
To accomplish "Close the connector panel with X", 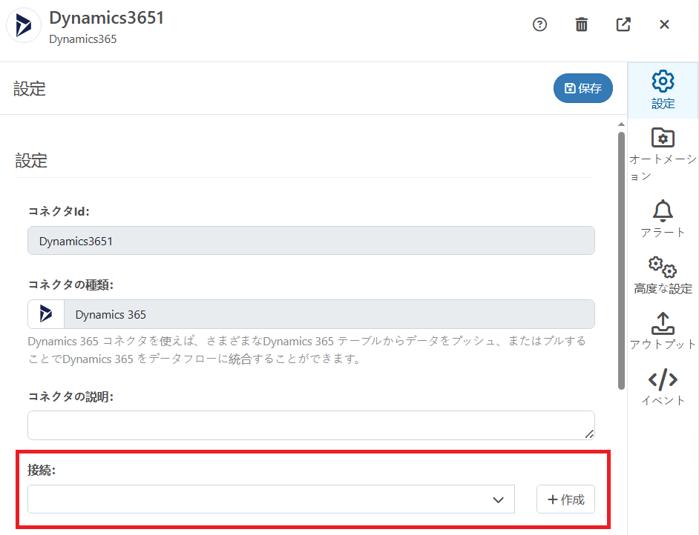I will (x=664, y=24).
